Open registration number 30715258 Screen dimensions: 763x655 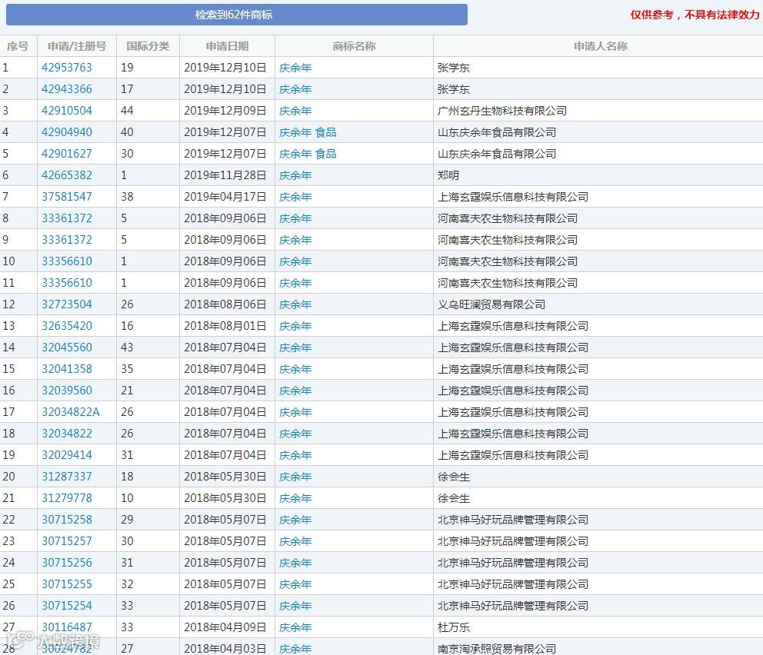pos(67,520)
